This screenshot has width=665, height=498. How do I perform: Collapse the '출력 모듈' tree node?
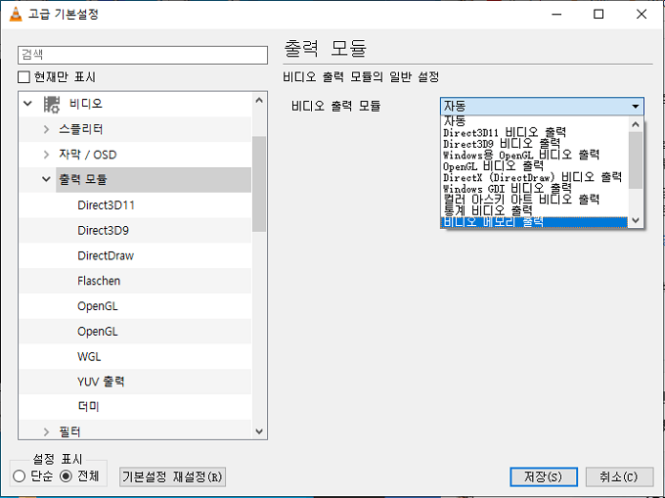pos(46,179)
